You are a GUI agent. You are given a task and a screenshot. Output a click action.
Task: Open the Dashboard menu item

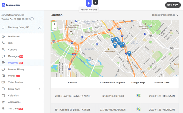[14, 37]
